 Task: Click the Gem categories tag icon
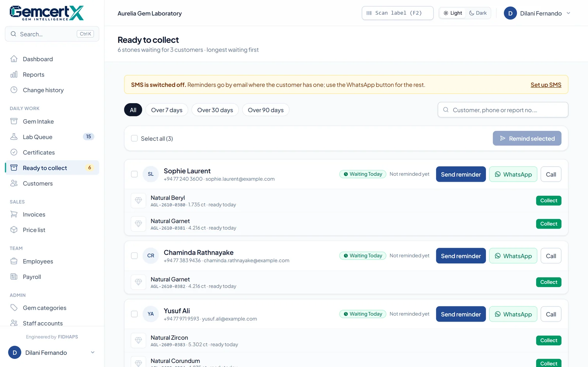click(x=14, y=308)
